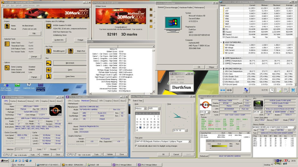
Task: Click OK in System Properties dialog
Action: (x=199, y=67)
